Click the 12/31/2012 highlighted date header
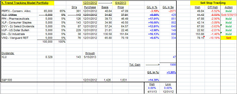Screen dimensions: 237x94 [90, 3]
